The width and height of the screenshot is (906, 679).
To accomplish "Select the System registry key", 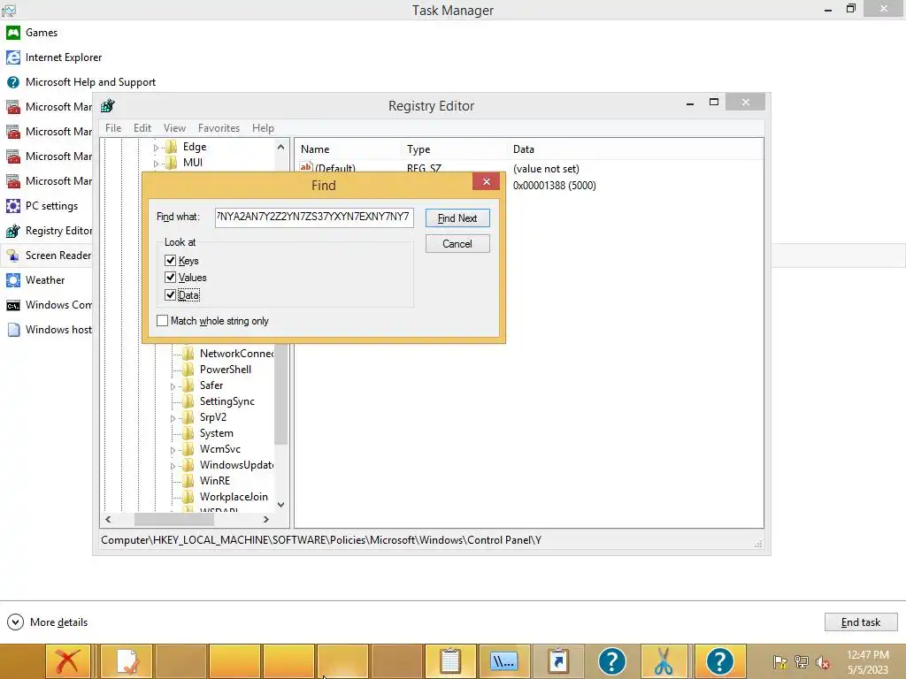I will click(x=217, y=433).
